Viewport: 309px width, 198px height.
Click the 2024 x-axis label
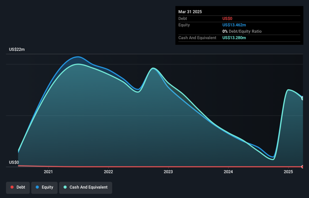point(228,172)
